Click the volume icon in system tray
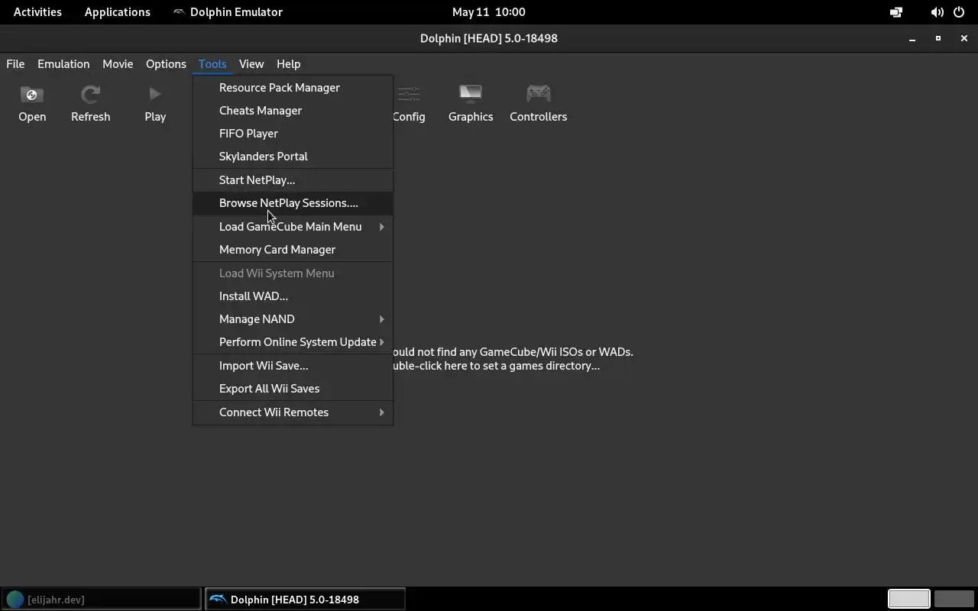The image size is (978, 611). [937, 12]
